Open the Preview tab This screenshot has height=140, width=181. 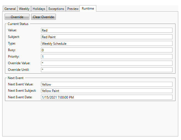click(x=73, y=9)
